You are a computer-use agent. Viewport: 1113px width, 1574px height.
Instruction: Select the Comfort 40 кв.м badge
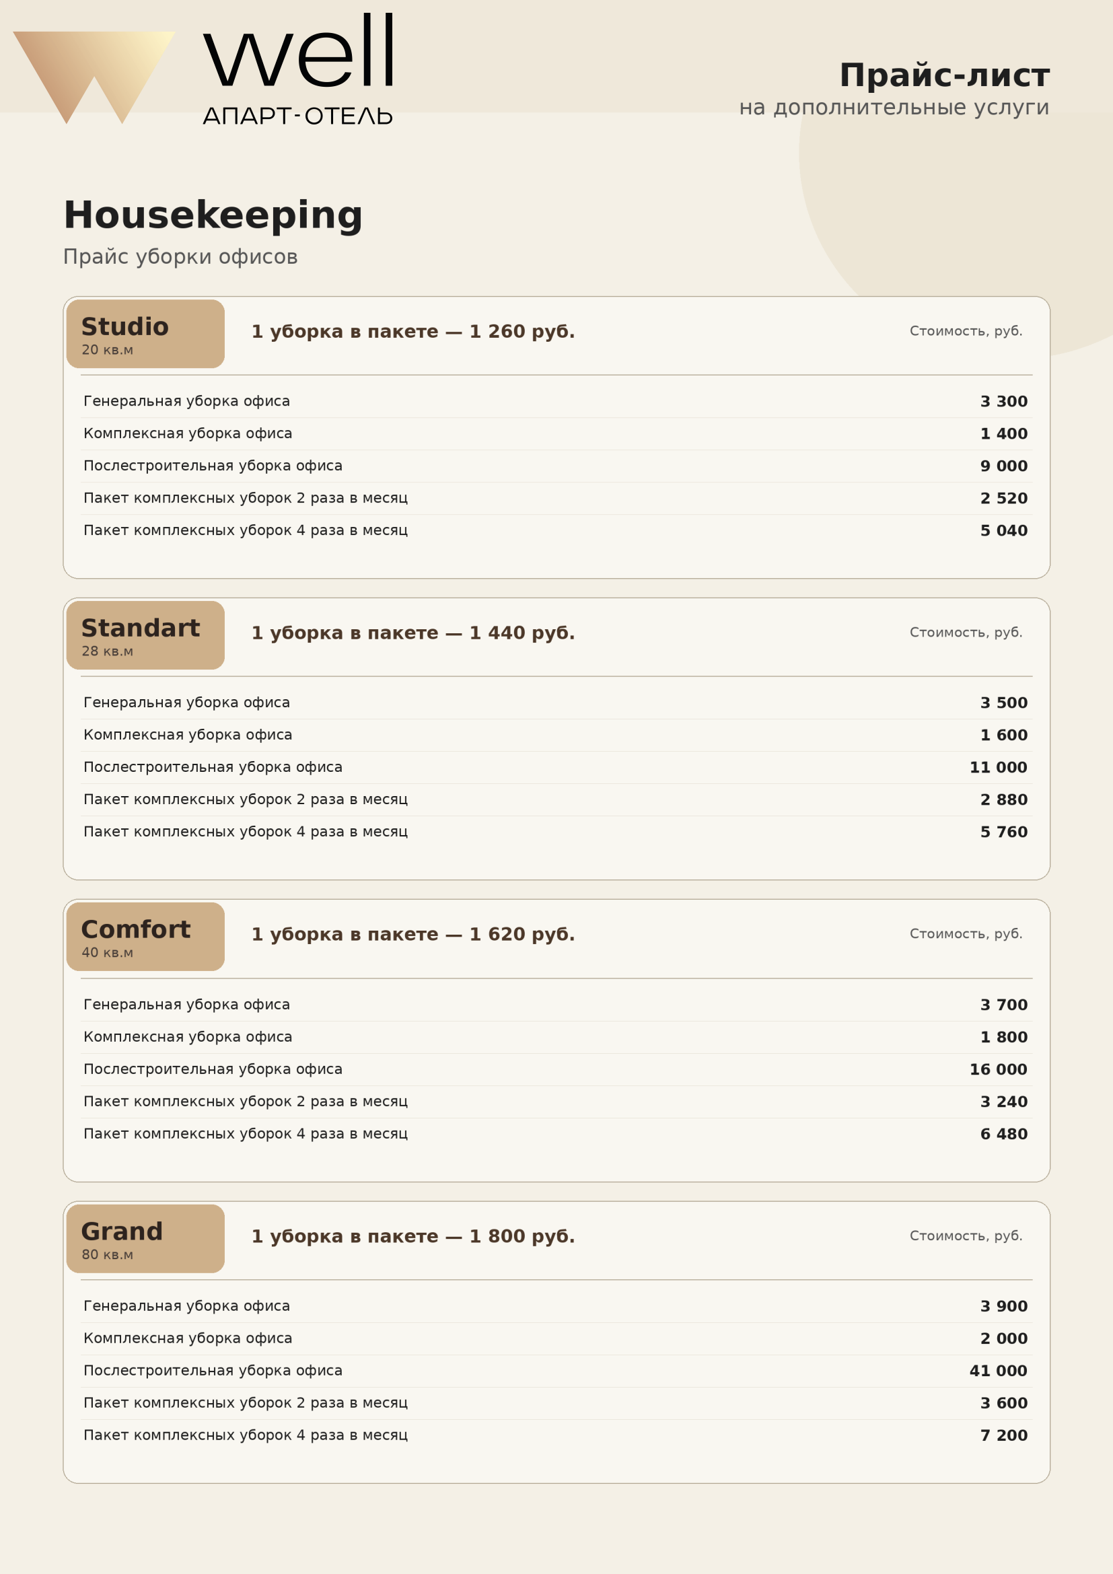tap(145, 937)
